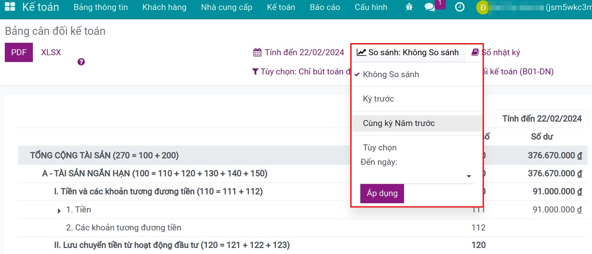Uncheck Không So sánh option

point(391,74)
